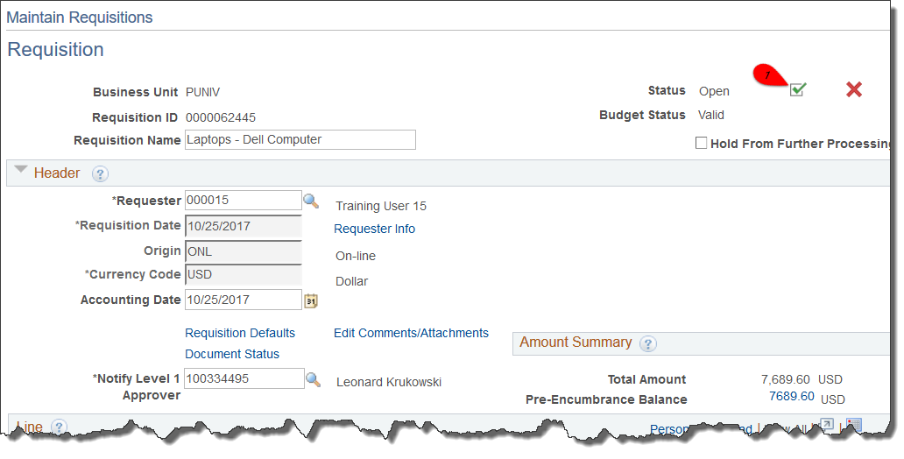Click the Line section help icon
Screen dimensions: 904x459
tap(59, 427)
